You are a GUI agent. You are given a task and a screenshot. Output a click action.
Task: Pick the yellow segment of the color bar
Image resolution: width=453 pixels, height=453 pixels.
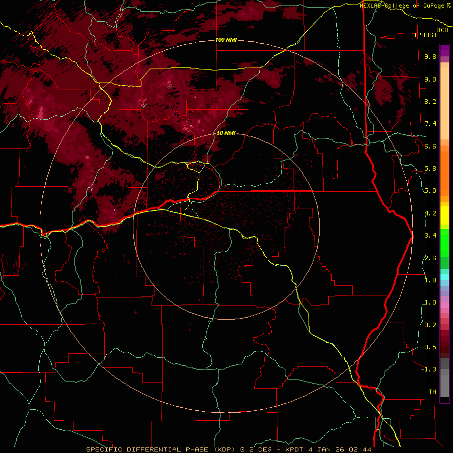click(x=444, y=215)
